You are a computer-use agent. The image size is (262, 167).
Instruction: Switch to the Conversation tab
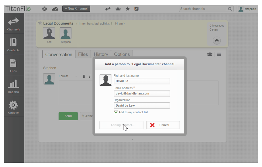point(59,54)
